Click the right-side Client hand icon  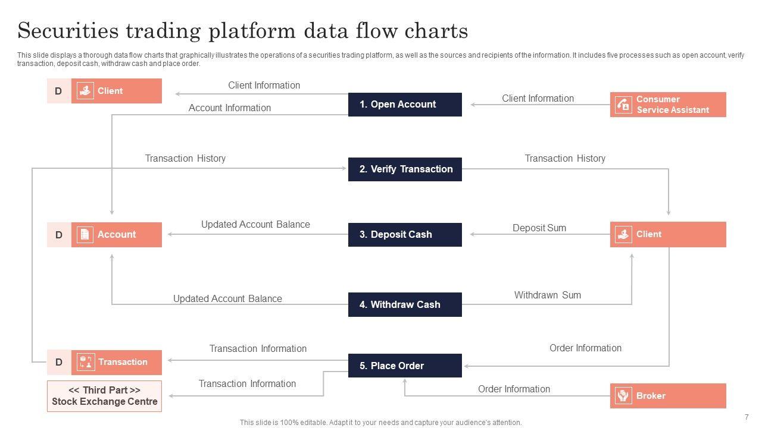tap(623, 234)
